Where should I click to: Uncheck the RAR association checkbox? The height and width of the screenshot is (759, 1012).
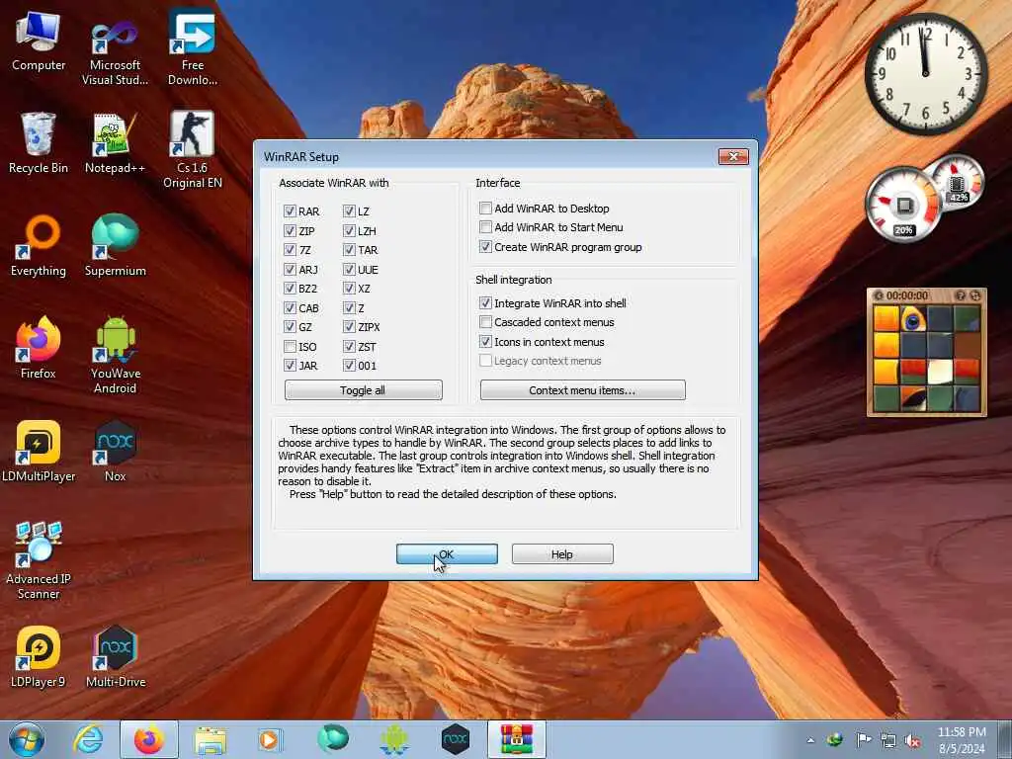(x=290, y=211)
